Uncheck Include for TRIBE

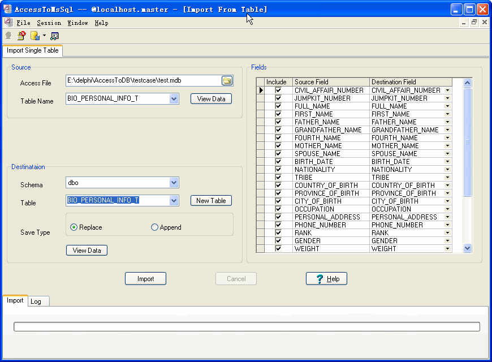coord(278,177)
